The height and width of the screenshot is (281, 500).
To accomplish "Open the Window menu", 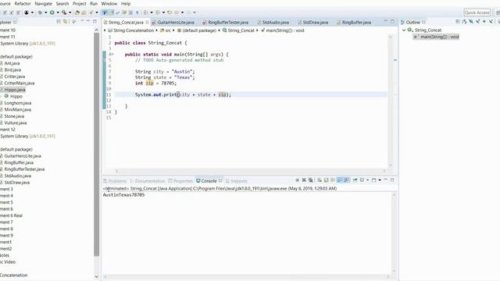I will pos(109,3).
